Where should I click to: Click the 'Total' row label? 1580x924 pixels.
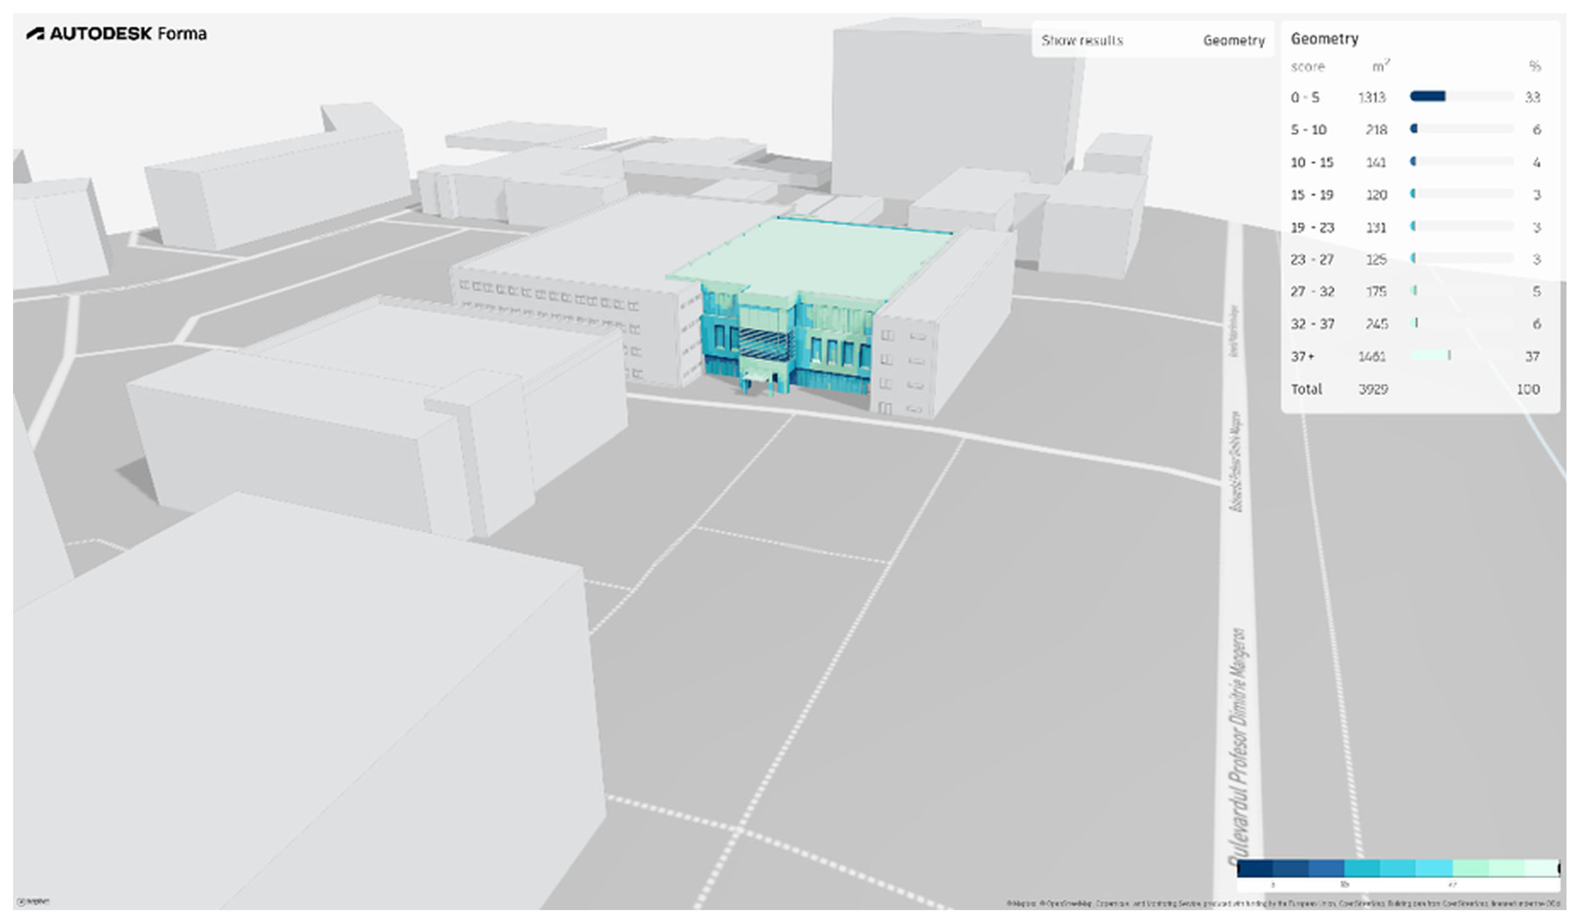point(1306,389)
